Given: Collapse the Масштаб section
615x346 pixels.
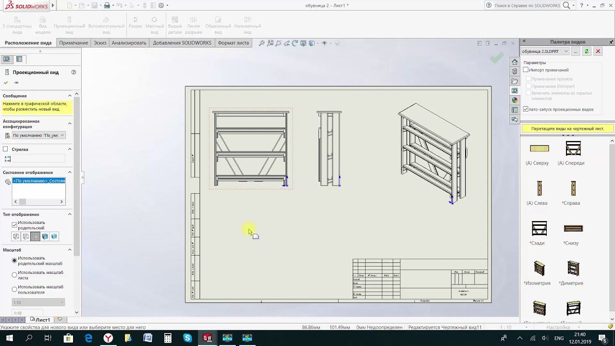Looking at the screenshot, I should 70,250.
